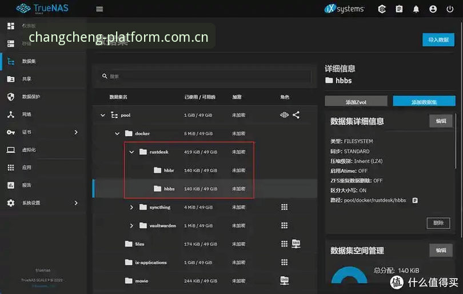Select the rustdesk dataset row
Viewport: 463px width, 294px height.
[x=205, y=152]
